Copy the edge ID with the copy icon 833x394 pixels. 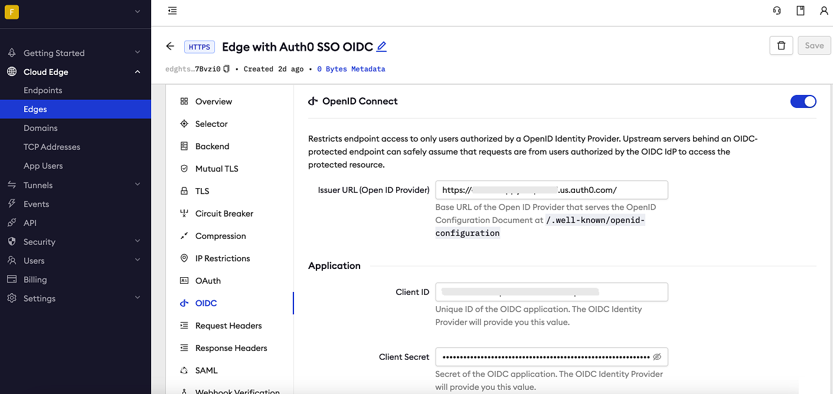[227, 68]
